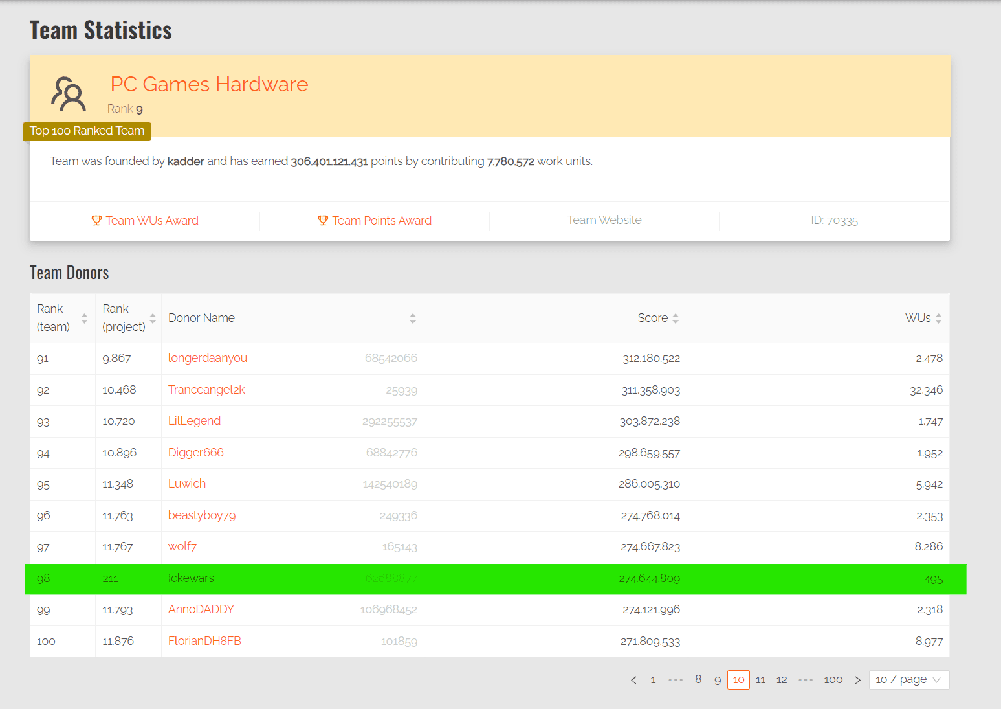Screen dimensions: 1001x709
Task: Go to previous page arrow
Action: click(x=633, y=680)
